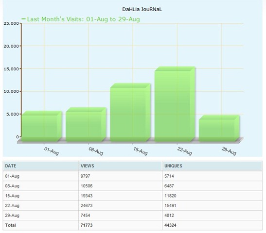Click the 01-Aug bar in chart
The image size is (266, 233).
tap(41, 126)
